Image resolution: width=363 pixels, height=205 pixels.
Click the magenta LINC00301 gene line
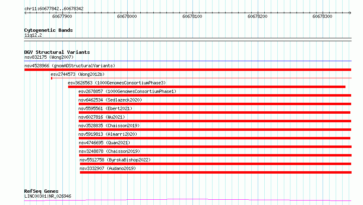coord(188,200)
